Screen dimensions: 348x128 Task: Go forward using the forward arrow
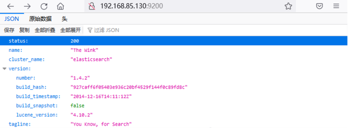point(27,6)
